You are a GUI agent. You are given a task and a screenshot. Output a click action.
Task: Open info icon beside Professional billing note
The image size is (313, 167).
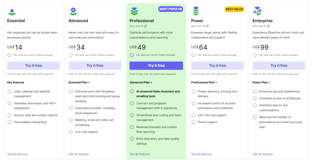[132, 55]
